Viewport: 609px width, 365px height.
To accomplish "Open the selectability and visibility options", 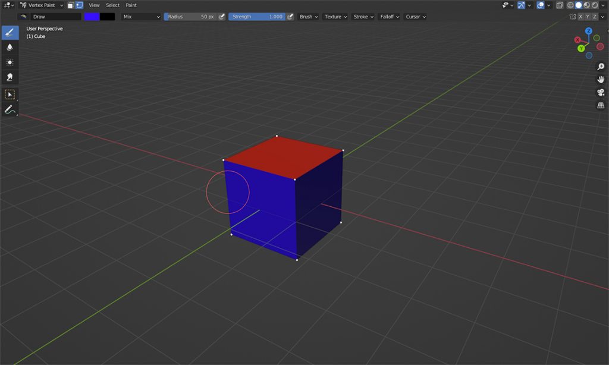I will 508,5.
